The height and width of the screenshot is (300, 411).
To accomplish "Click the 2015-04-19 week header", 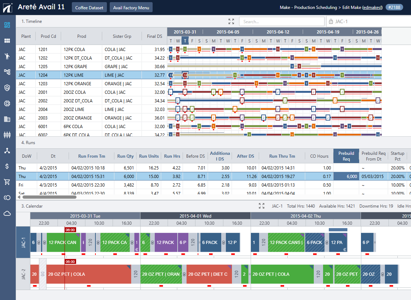I will 328,32.
